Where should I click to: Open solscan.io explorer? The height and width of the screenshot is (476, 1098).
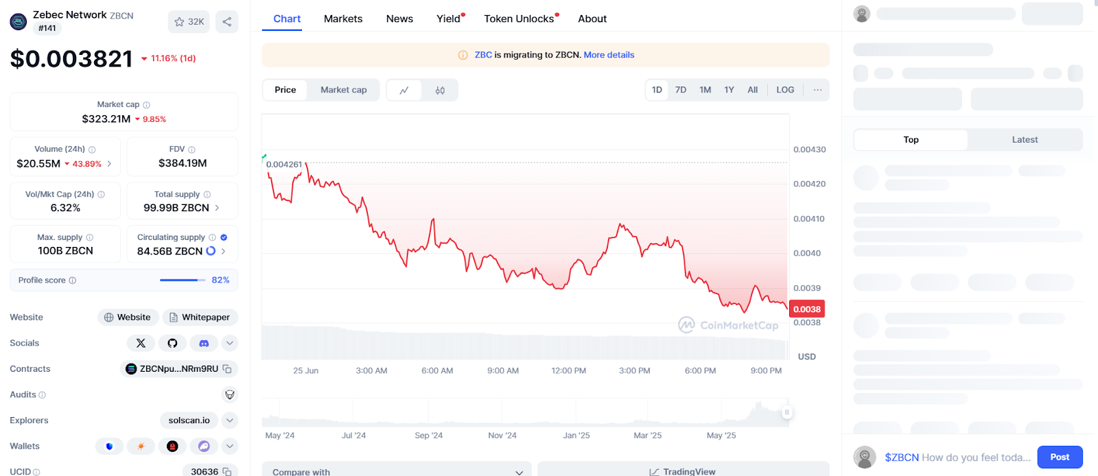189,420
